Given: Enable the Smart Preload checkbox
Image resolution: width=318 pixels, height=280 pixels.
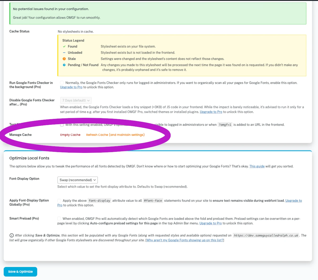Looking at the screenshot, I should point(59,219).
